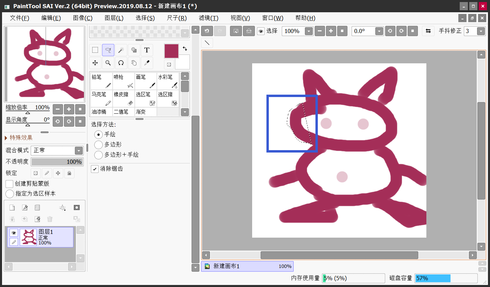Select the rotate view tool
Image resolution: width=490 pixels, height=287 pixels.
121,63
